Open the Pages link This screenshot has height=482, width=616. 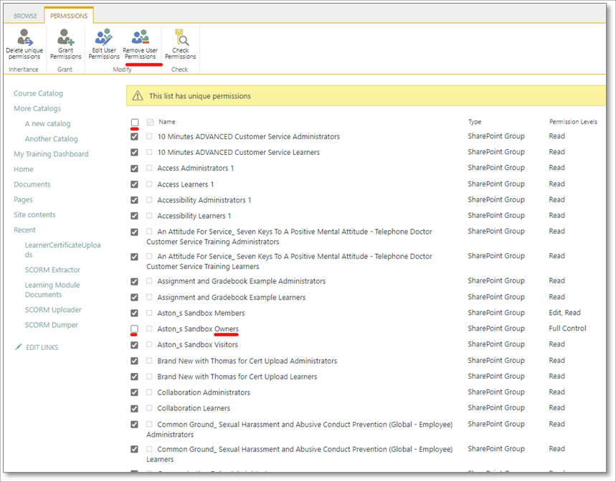tap(23, 199)
